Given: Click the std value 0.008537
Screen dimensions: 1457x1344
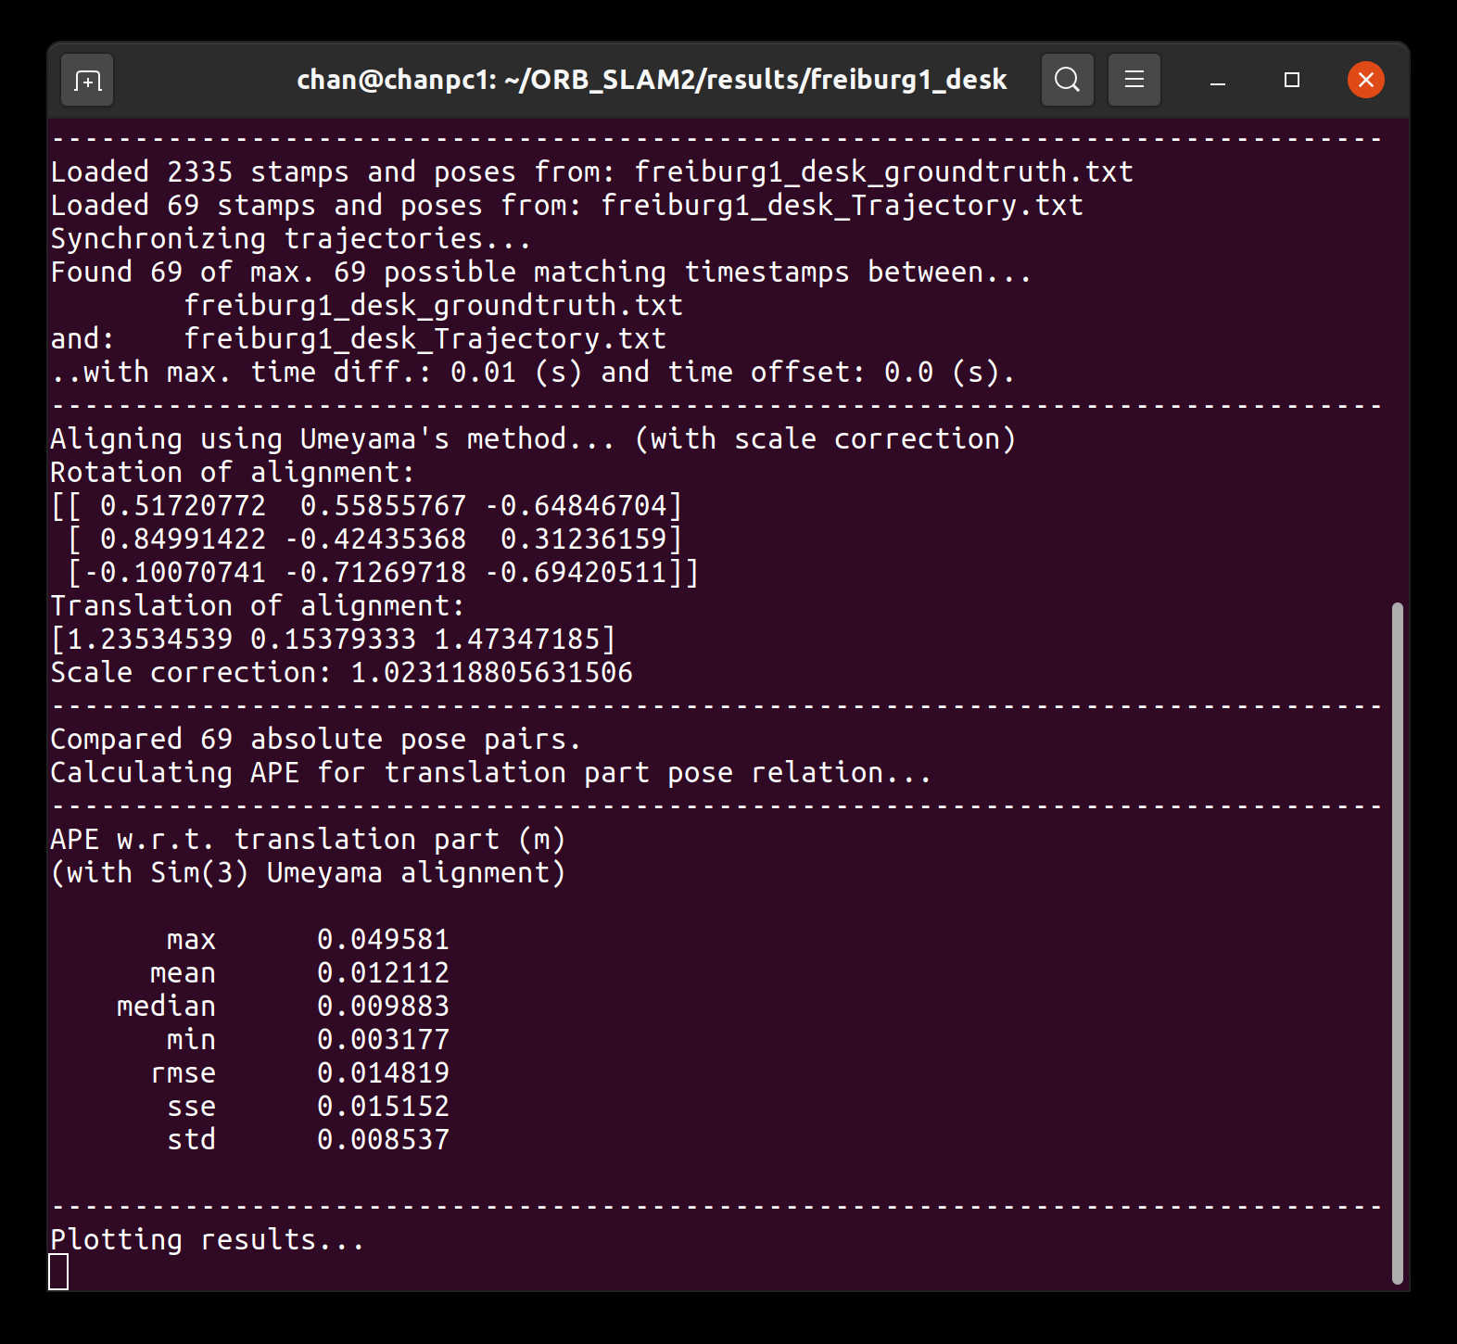Looking at the screenshot, I should [x=383, y=1140].
